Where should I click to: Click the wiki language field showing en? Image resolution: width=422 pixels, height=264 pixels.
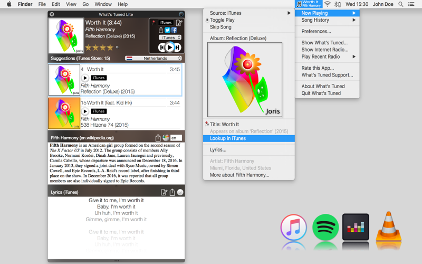pyautogui.click(x=176, y=138)
